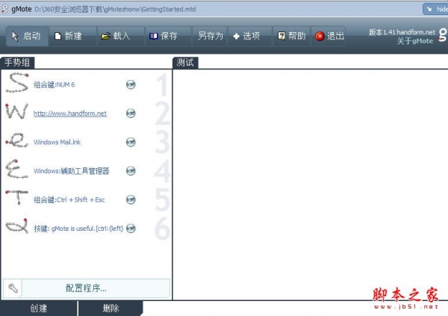Click the gMote app icon in title bar
The image size is (448, 316).
[x=4, y=9]
